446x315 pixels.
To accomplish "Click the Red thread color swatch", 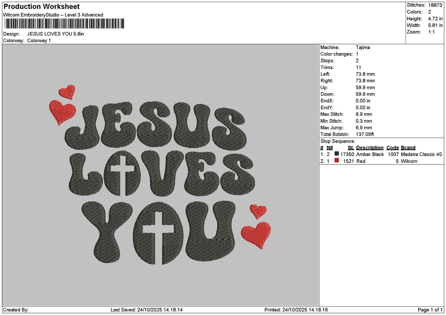I will point(337,160).
